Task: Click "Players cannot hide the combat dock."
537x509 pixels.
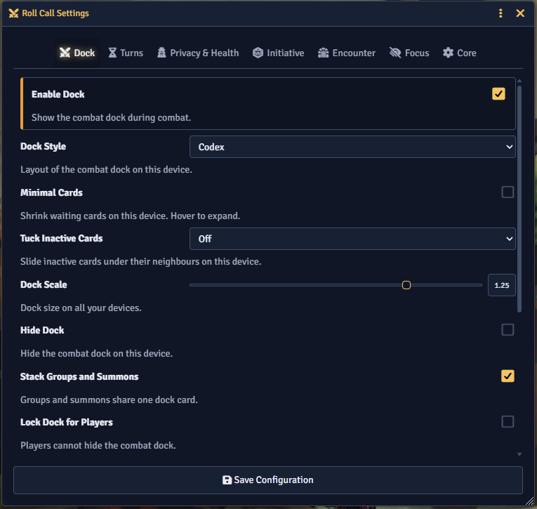Action: [98, 445]
